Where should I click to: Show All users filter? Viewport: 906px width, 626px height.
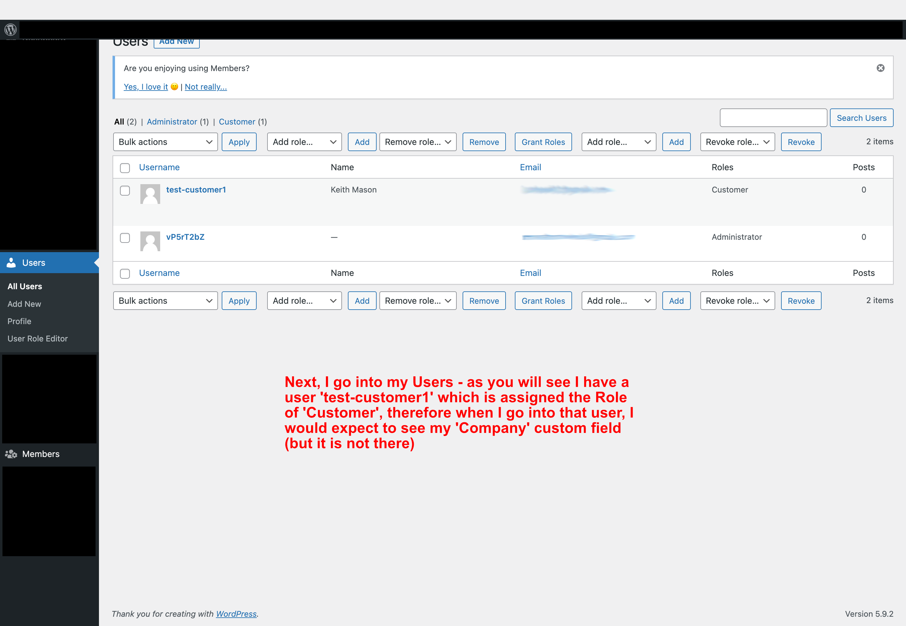tap(119, 122)
